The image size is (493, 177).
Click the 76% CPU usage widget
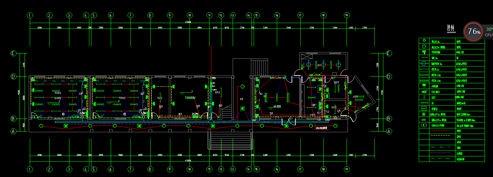pos(473,31)
